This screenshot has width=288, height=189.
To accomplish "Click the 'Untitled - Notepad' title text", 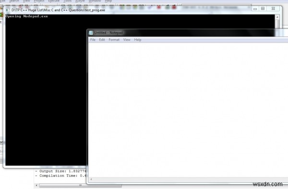I will tap(108, 33).
